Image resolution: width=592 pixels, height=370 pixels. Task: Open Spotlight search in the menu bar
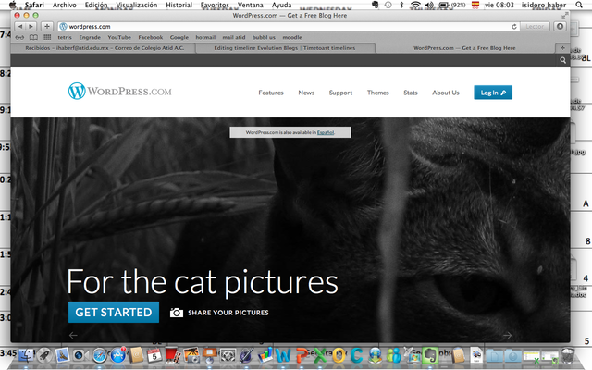click(x=579, y=5)
